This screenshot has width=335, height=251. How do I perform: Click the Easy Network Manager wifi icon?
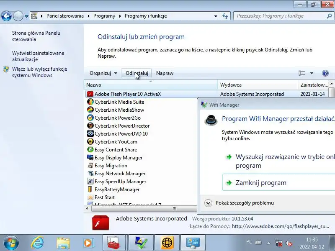click(90, 173)
